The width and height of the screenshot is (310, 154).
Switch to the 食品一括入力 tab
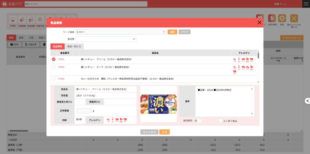point(74,46)
